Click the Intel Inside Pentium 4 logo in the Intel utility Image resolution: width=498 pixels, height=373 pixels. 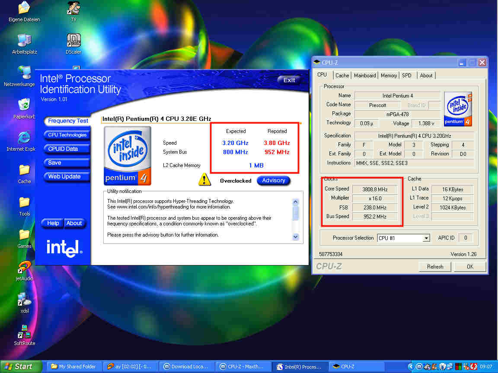click(128, 156)
